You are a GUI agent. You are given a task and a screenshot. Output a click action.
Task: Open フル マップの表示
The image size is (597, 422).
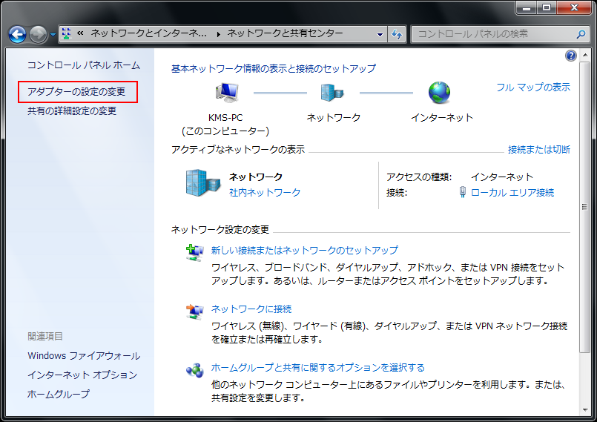[533, 88]
